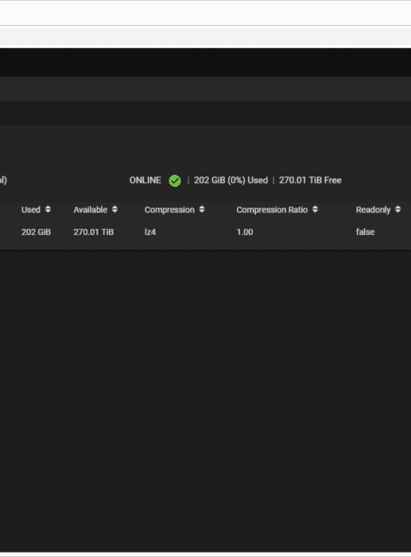Click the green ONLINE checkmark status icon
The image size is (411, 557).
pyautogui.click(x=175, y=181)
